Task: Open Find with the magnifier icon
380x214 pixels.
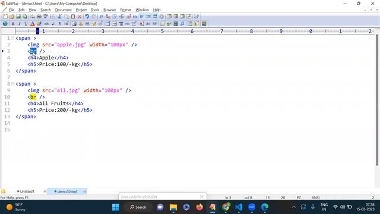Action: pyautogui.click(x=102, y=17)
